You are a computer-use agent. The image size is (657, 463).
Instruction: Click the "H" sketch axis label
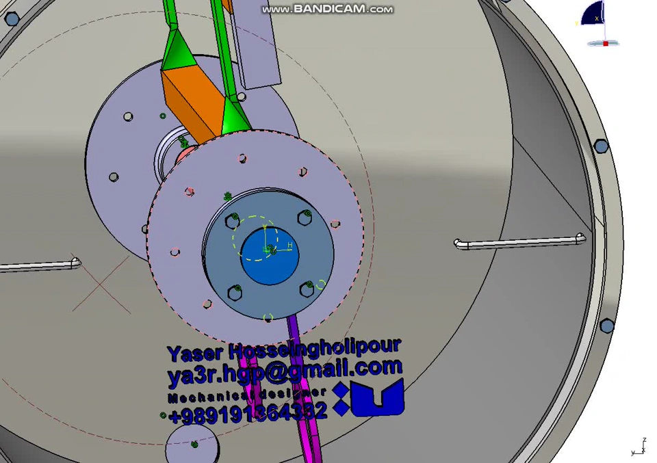point(290,245)
